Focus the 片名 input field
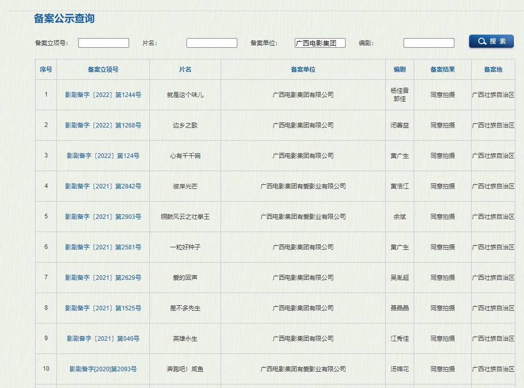524x388 pixels. [x=212, y=43]
